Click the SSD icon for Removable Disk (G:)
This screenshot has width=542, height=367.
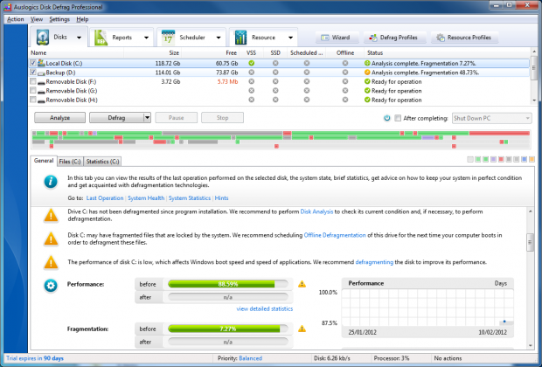pyautogui.click(x=275, y=91)
